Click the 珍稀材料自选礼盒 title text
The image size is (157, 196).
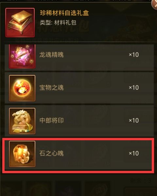[64, 13]
